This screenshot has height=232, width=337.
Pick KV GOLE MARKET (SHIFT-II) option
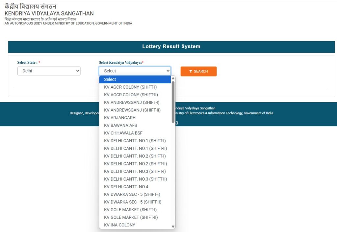click(135, 217)
